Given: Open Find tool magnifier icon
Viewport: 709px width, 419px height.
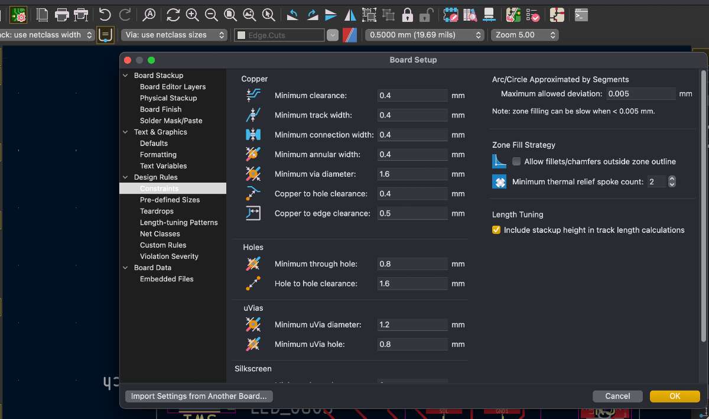Looking at the screenshot, I should [x=149, y=14].
